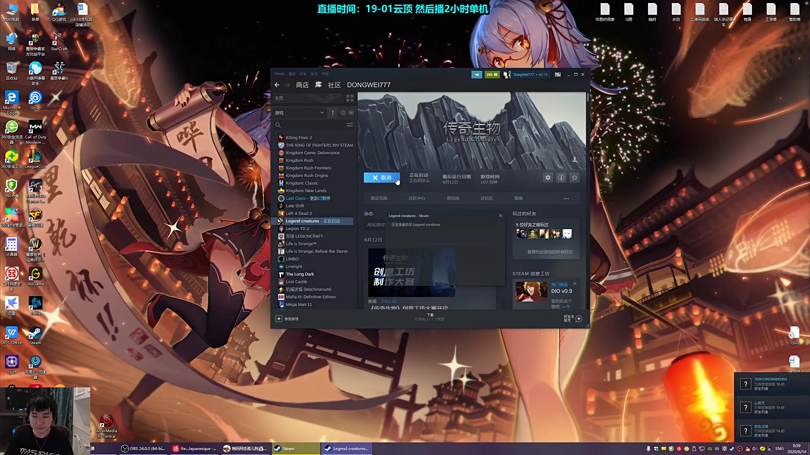
Task: Favorite the game with the star icon
Action: tap(574, 178)
